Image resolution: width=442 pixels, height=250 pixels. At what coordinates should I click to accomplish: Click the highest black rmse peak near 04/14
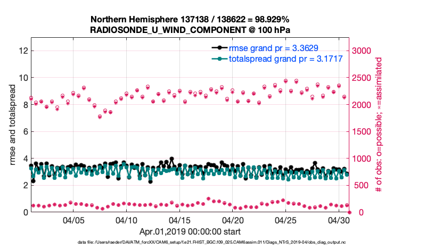tap(171, 159)
